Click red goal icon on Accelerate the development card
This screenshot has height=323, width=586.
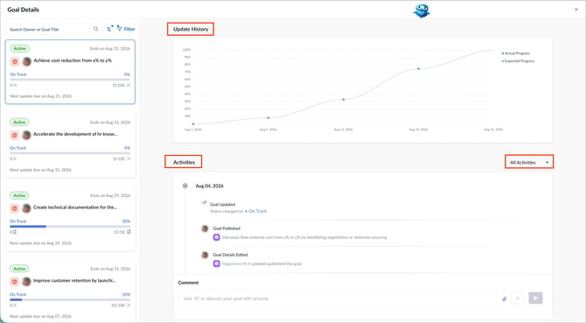15,135
